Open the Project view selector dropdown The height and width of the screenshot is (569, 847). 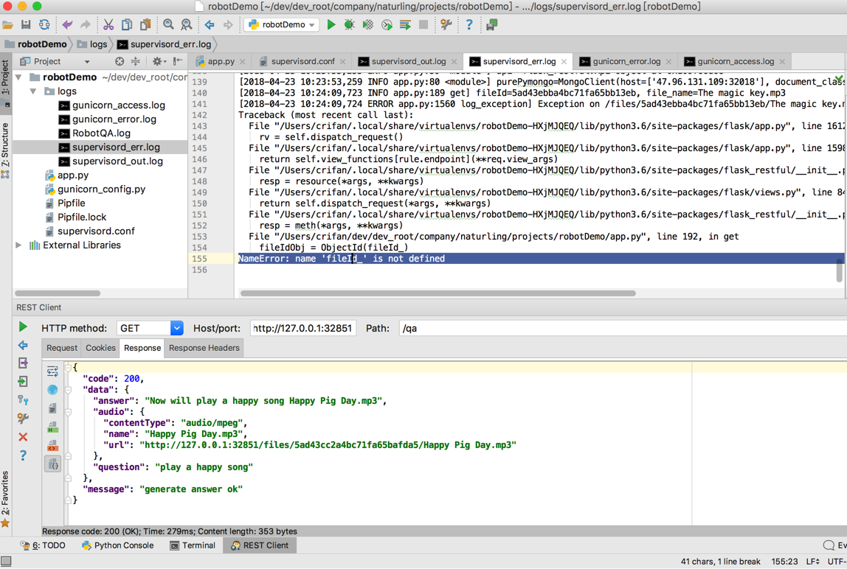(x=55, y=61)
